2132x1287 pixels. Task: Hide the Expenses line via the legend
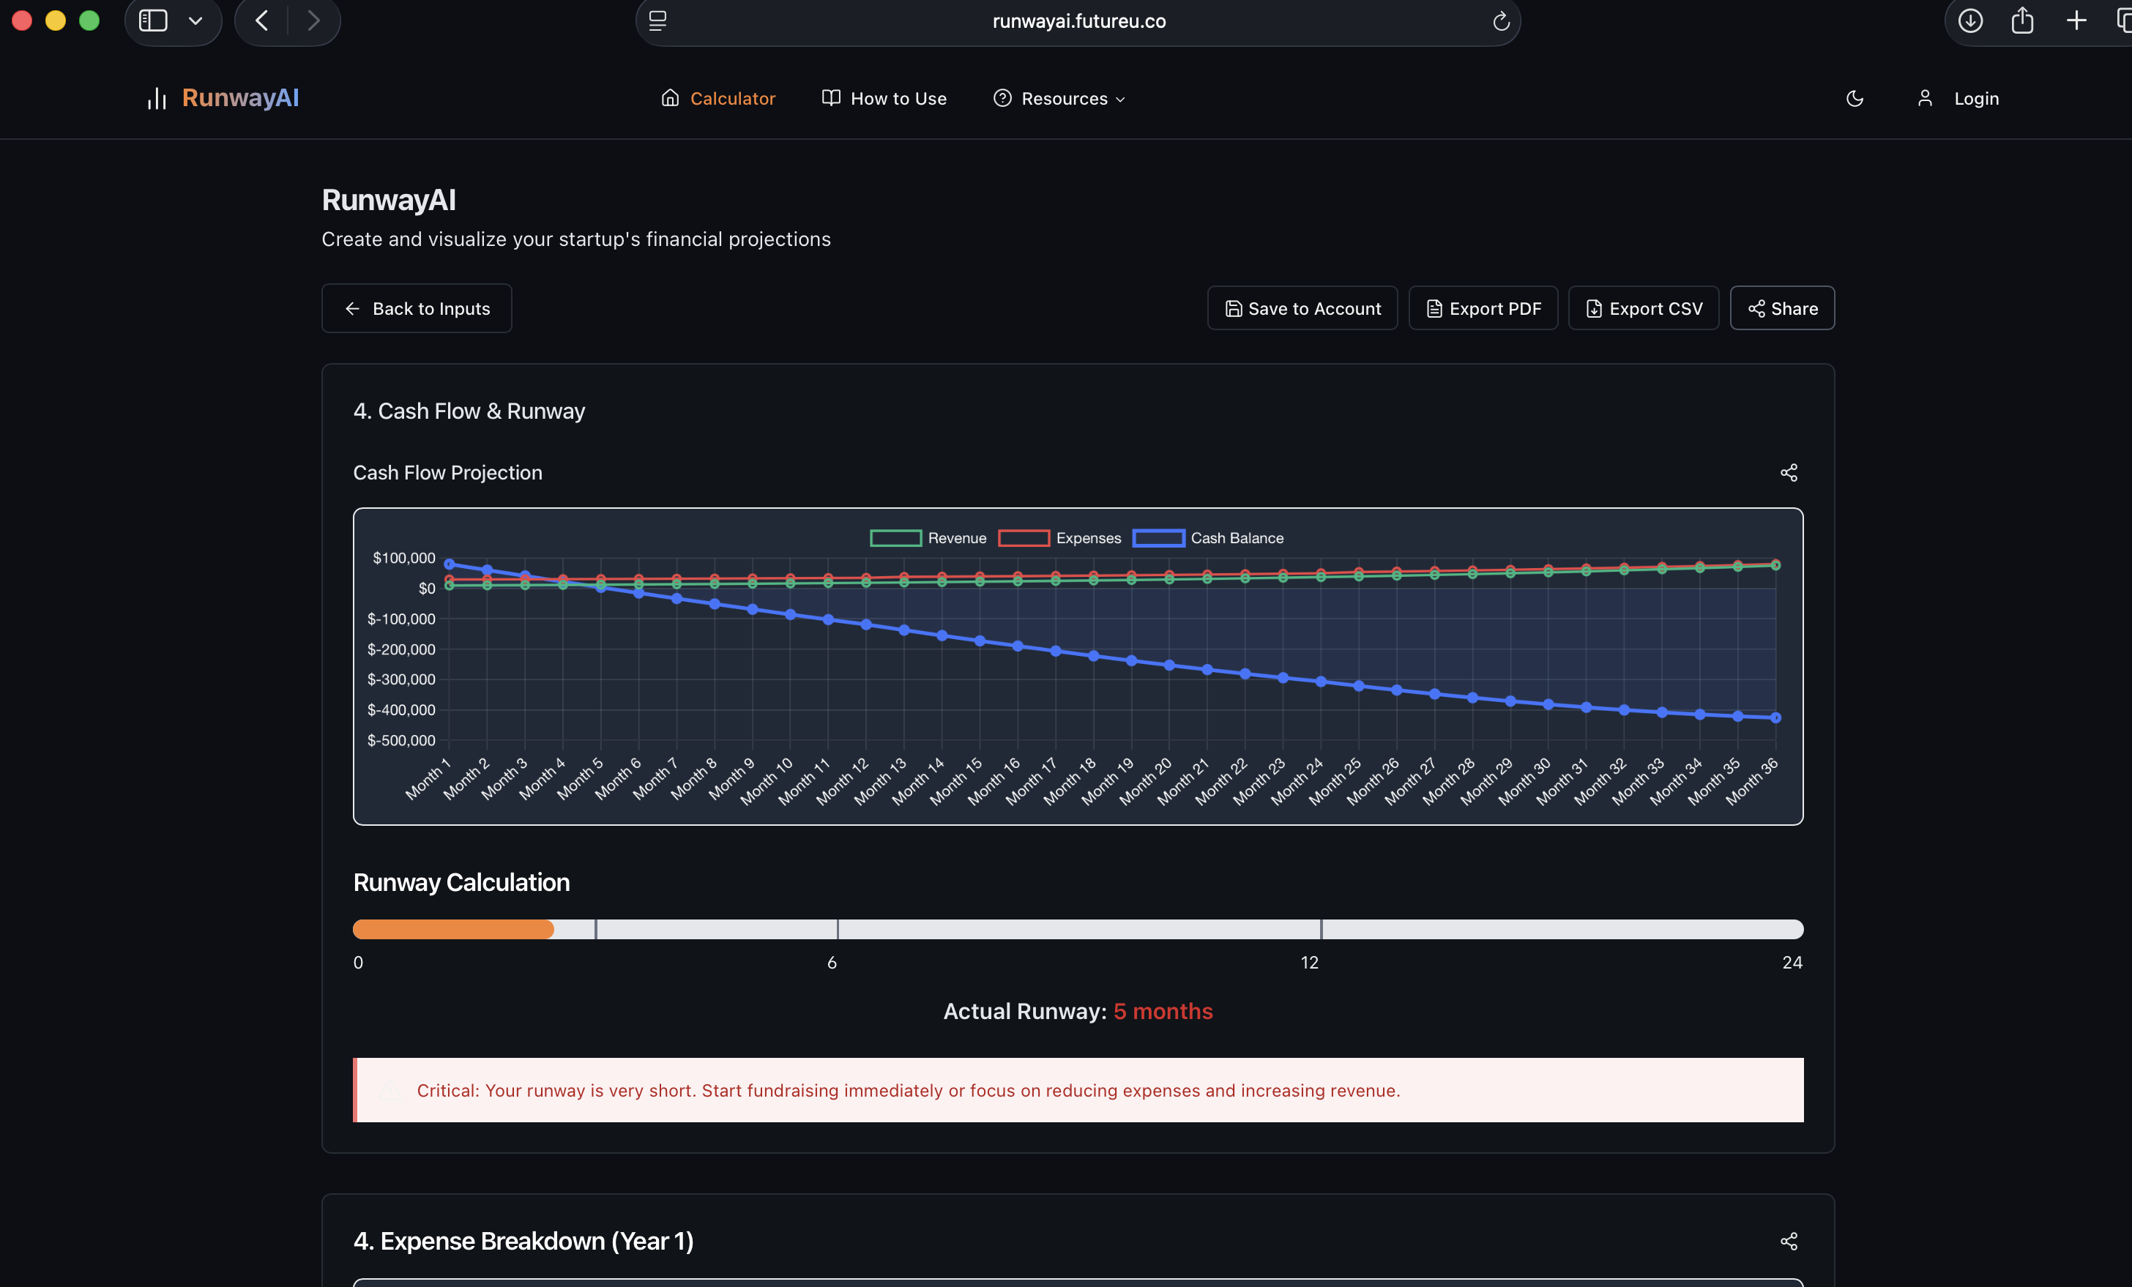tap(1059, 537)
